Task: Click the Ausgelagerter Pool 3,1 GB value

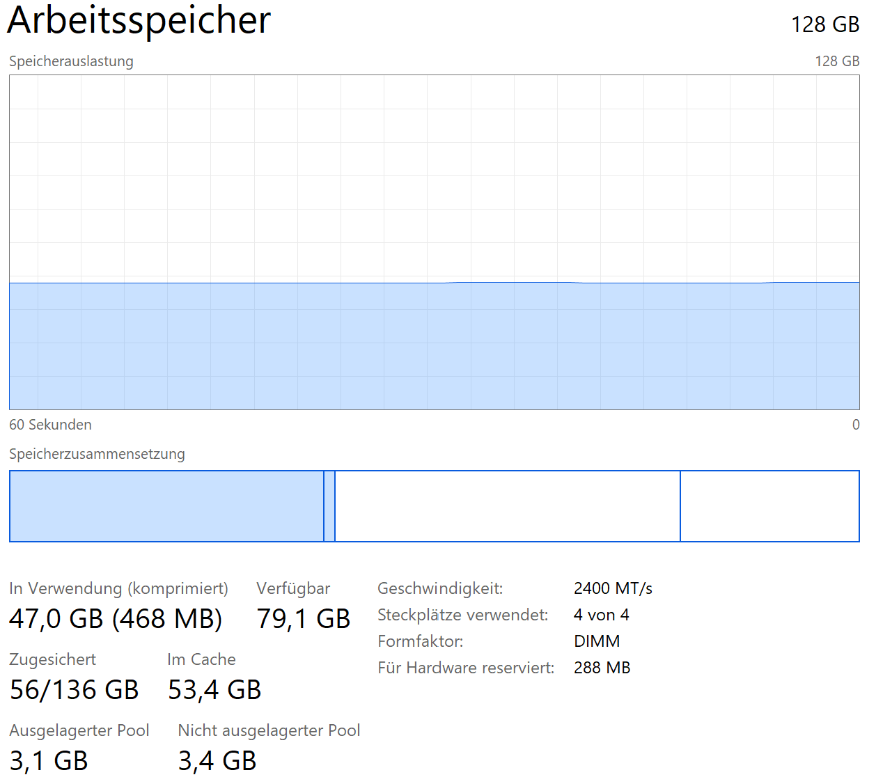Action: 49,761
